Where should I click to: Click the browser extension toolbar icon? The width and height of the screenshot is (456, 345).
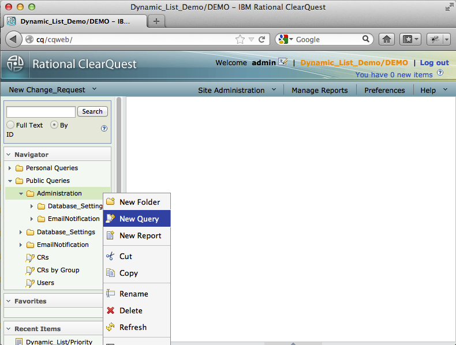coord(435,39)
